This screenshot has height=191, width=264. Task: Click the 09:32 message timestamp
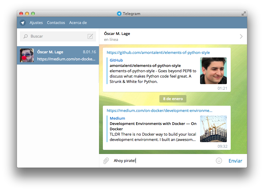click(222, 146)
